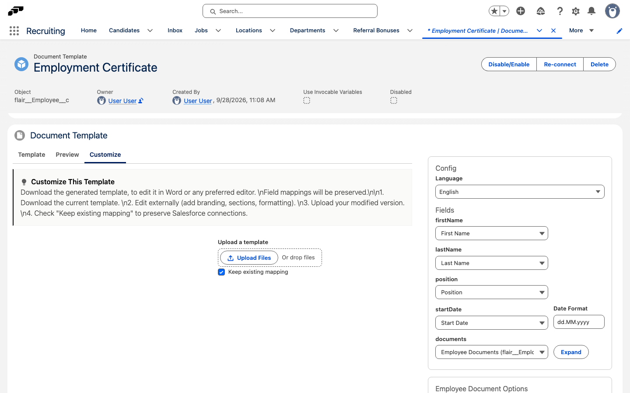Open the Employment Certificate tab chevron menu
This screenshot has height=393, width=630.
539,31
